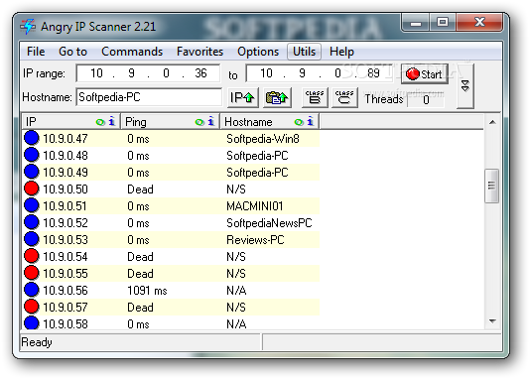Click the blue status dot for 10.9.0.53
The height and width of the screenshot is (379, 530).
pos(32,239)
